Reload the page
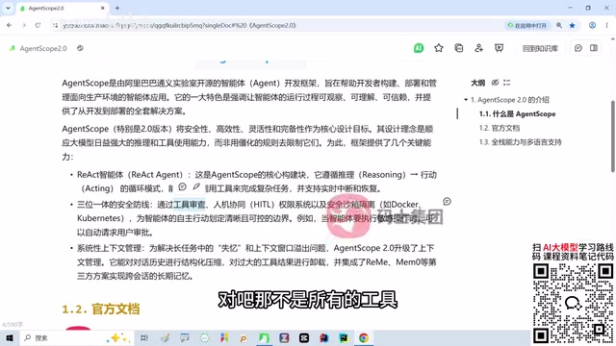 point(38,26)
